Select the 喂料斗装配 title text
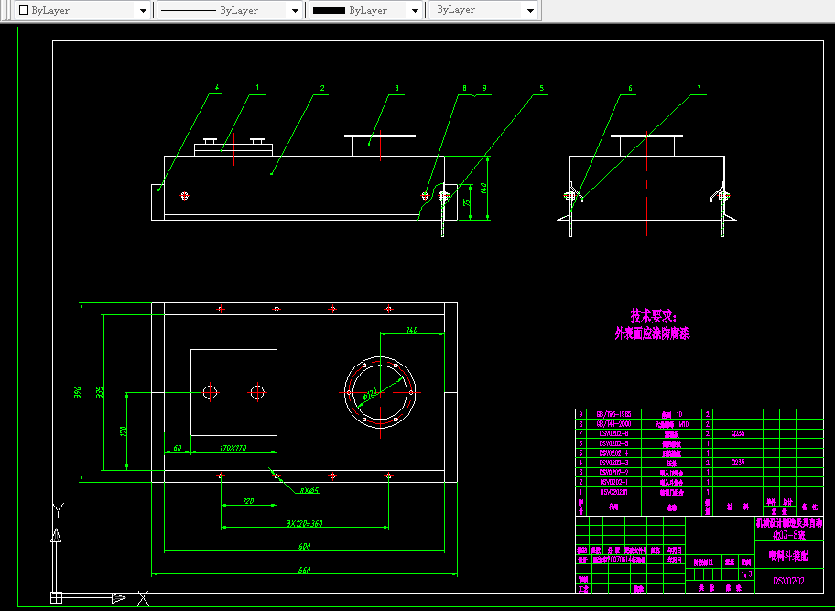The height and width of the screenshot is (611, 835). (x=788, y=555)
